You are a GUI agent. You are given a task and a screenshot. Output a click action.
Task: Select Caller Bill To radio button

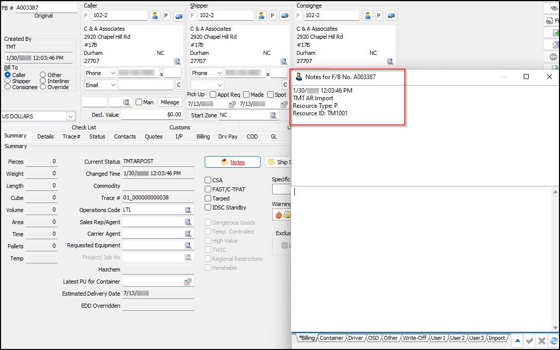[x=8, y=75]
